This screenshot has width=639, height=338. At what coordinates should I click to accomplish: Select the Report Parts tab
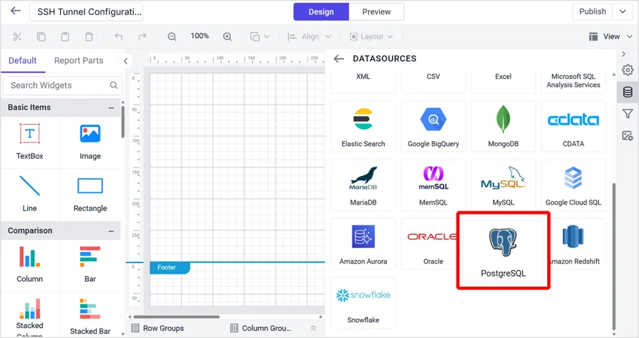tap(79, 60)
